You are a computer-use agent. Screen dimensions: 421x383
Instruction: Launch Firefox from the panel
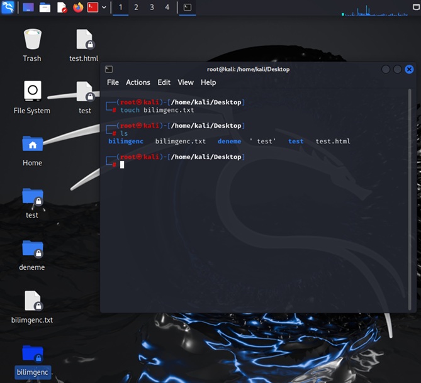pos(78,8)
